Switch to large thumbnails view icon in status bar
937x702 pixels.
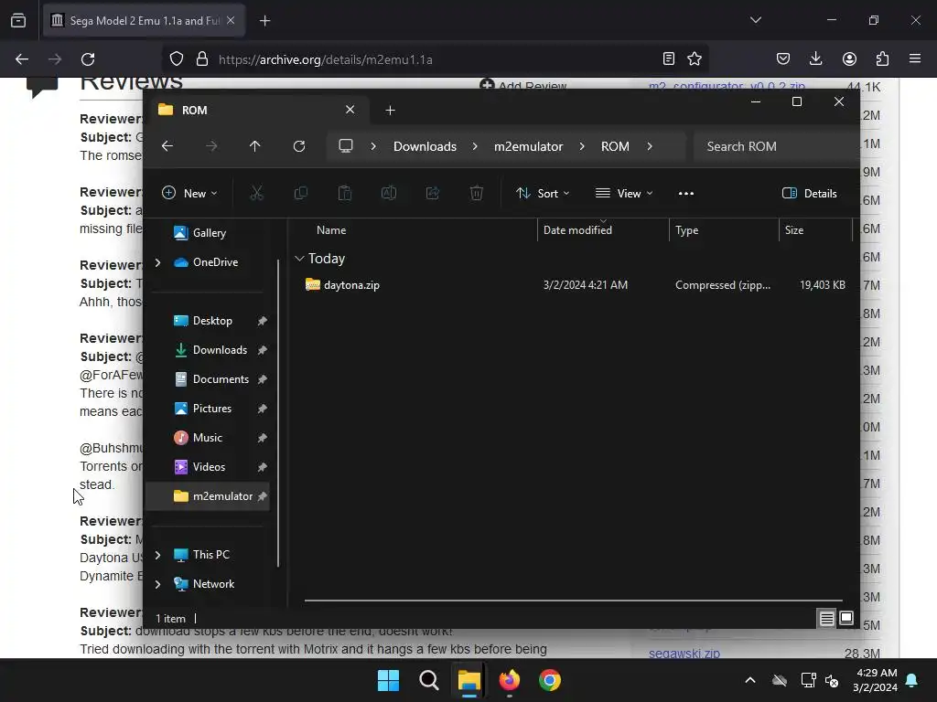click(846, 619)
